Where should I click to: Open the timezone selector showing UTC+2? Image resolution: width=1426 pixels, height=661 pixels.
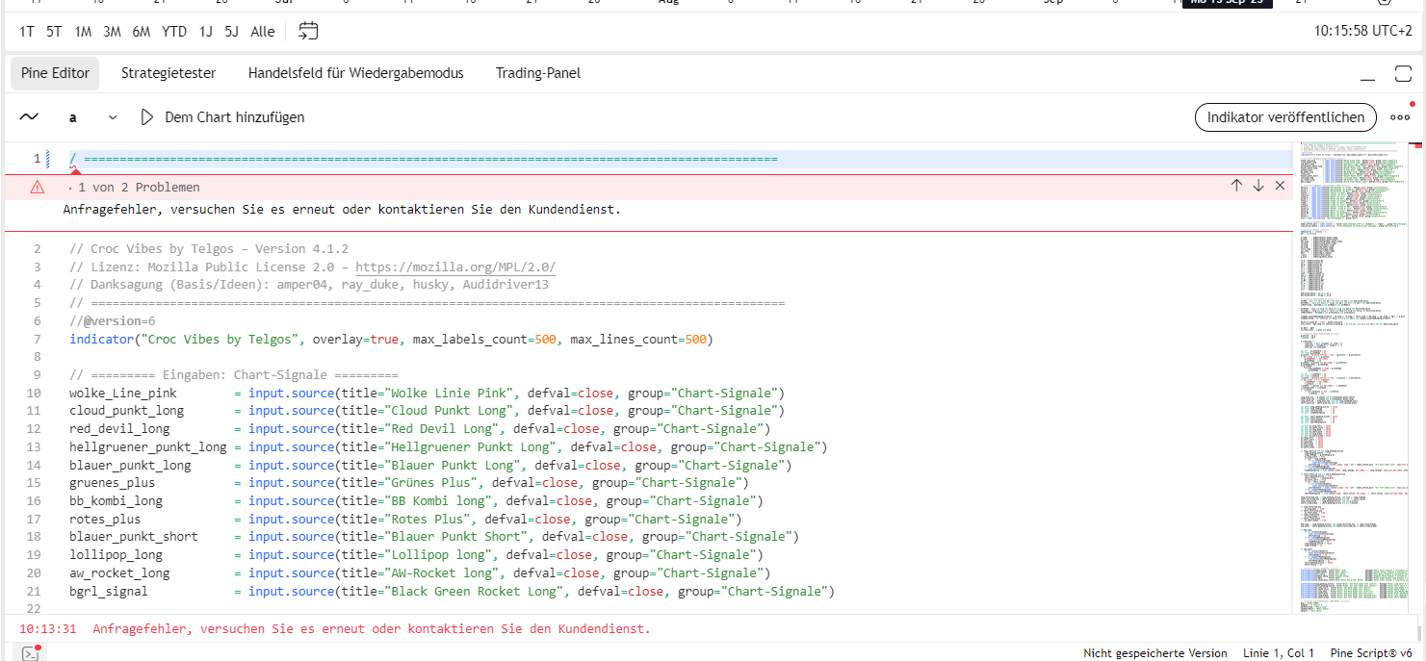1362,32
